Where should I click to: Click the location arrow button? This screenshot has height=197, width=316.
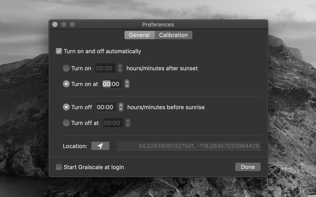pyautogui.click(x=100, y=146)
